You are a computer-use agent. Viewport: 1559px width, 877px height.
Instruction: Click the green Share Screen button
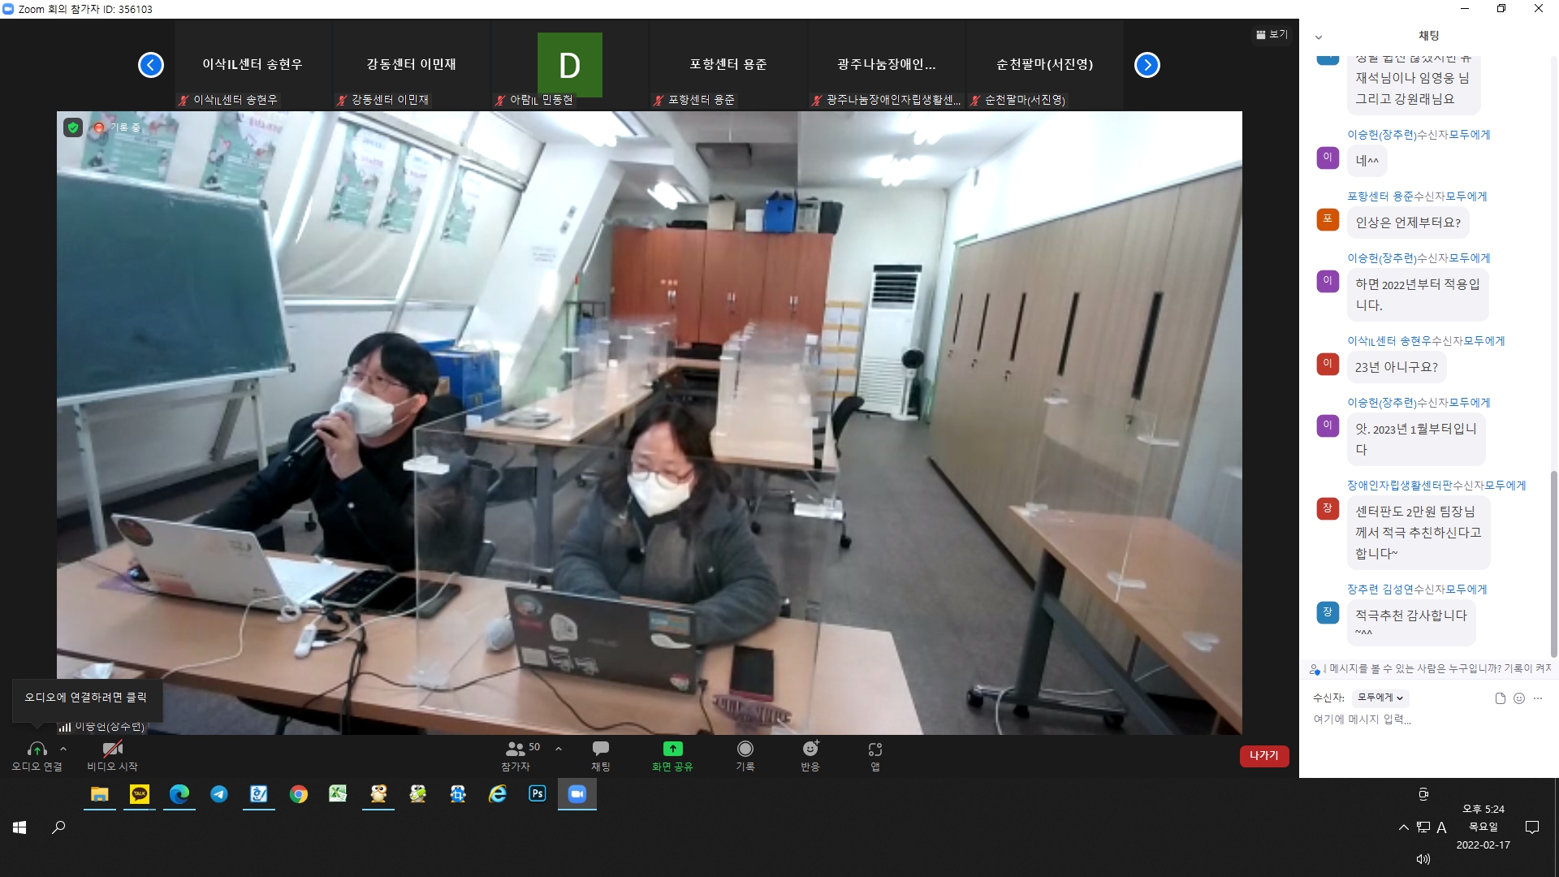[672, 755]
